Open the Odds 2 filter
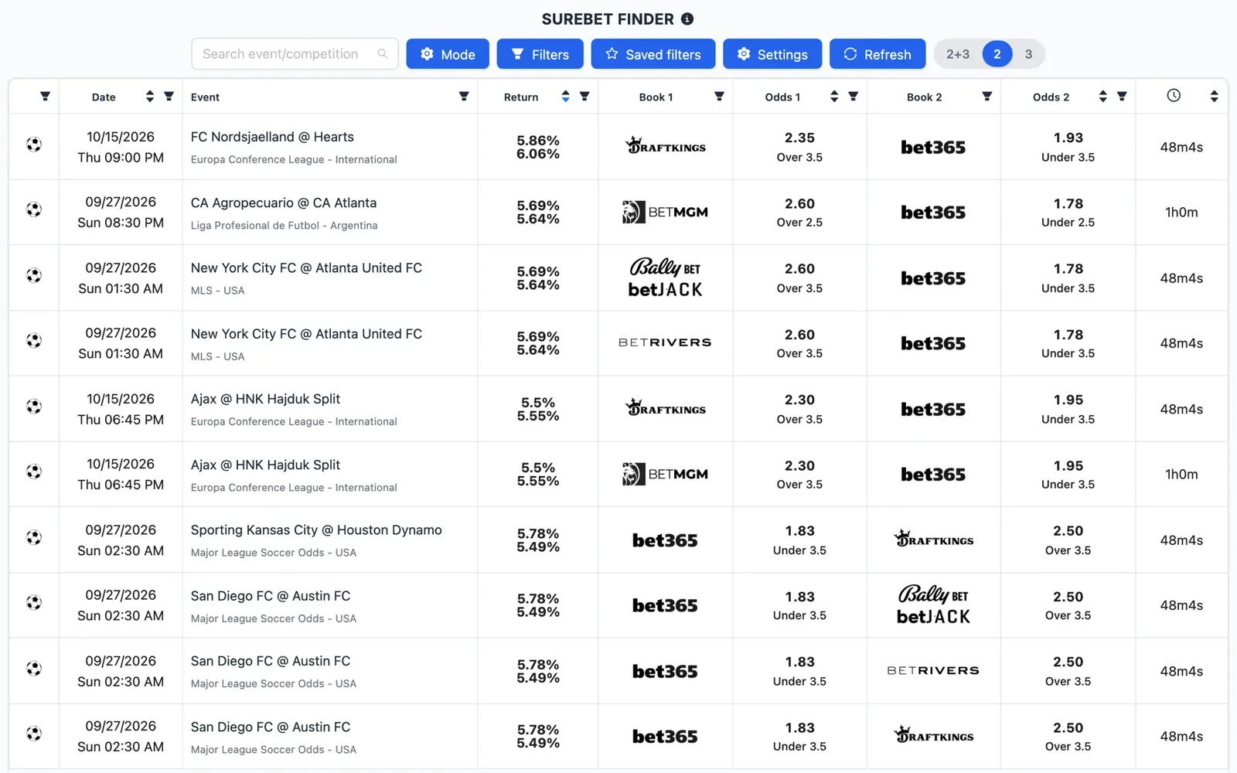The width and height of the screenshot is (1237, 773). pyautogui.click(x=1122, y=97)
